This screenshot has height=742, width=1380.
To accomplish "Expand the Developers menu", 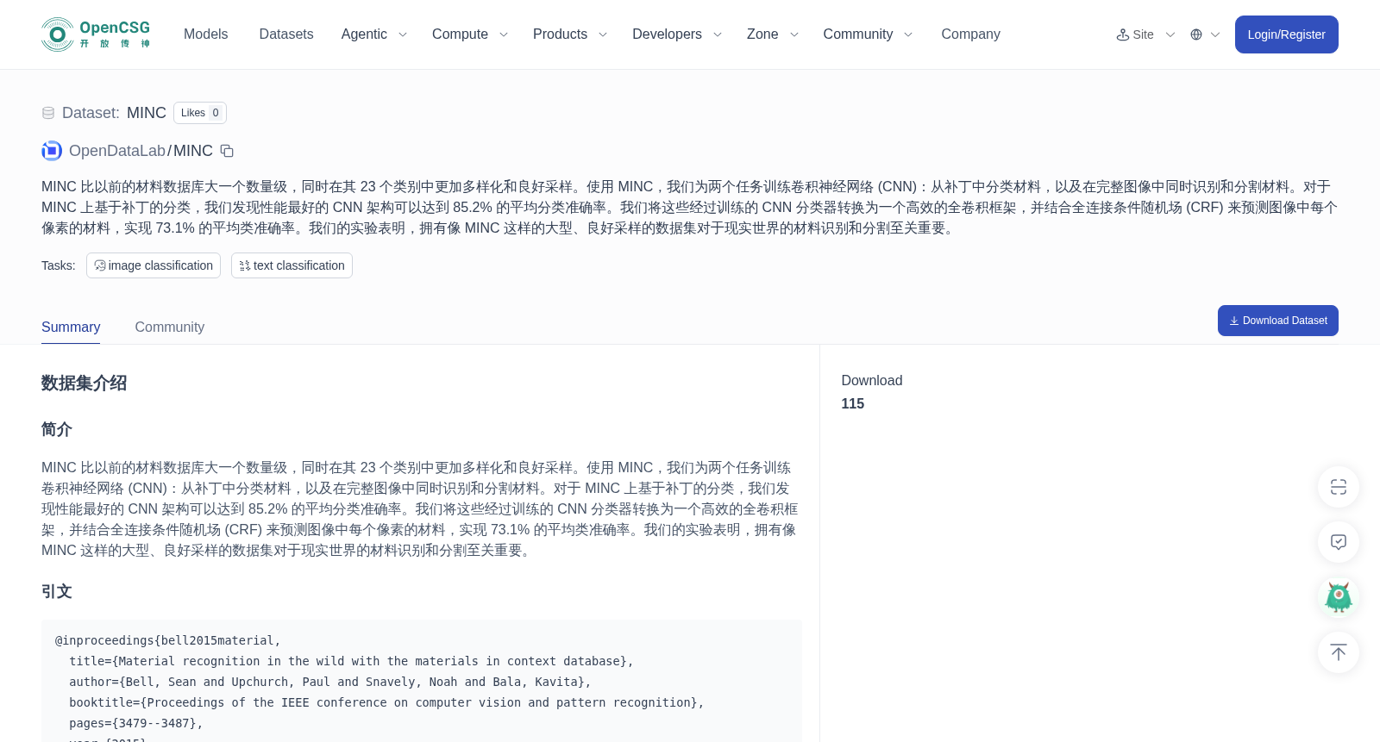I will click(x=677, y=34).
